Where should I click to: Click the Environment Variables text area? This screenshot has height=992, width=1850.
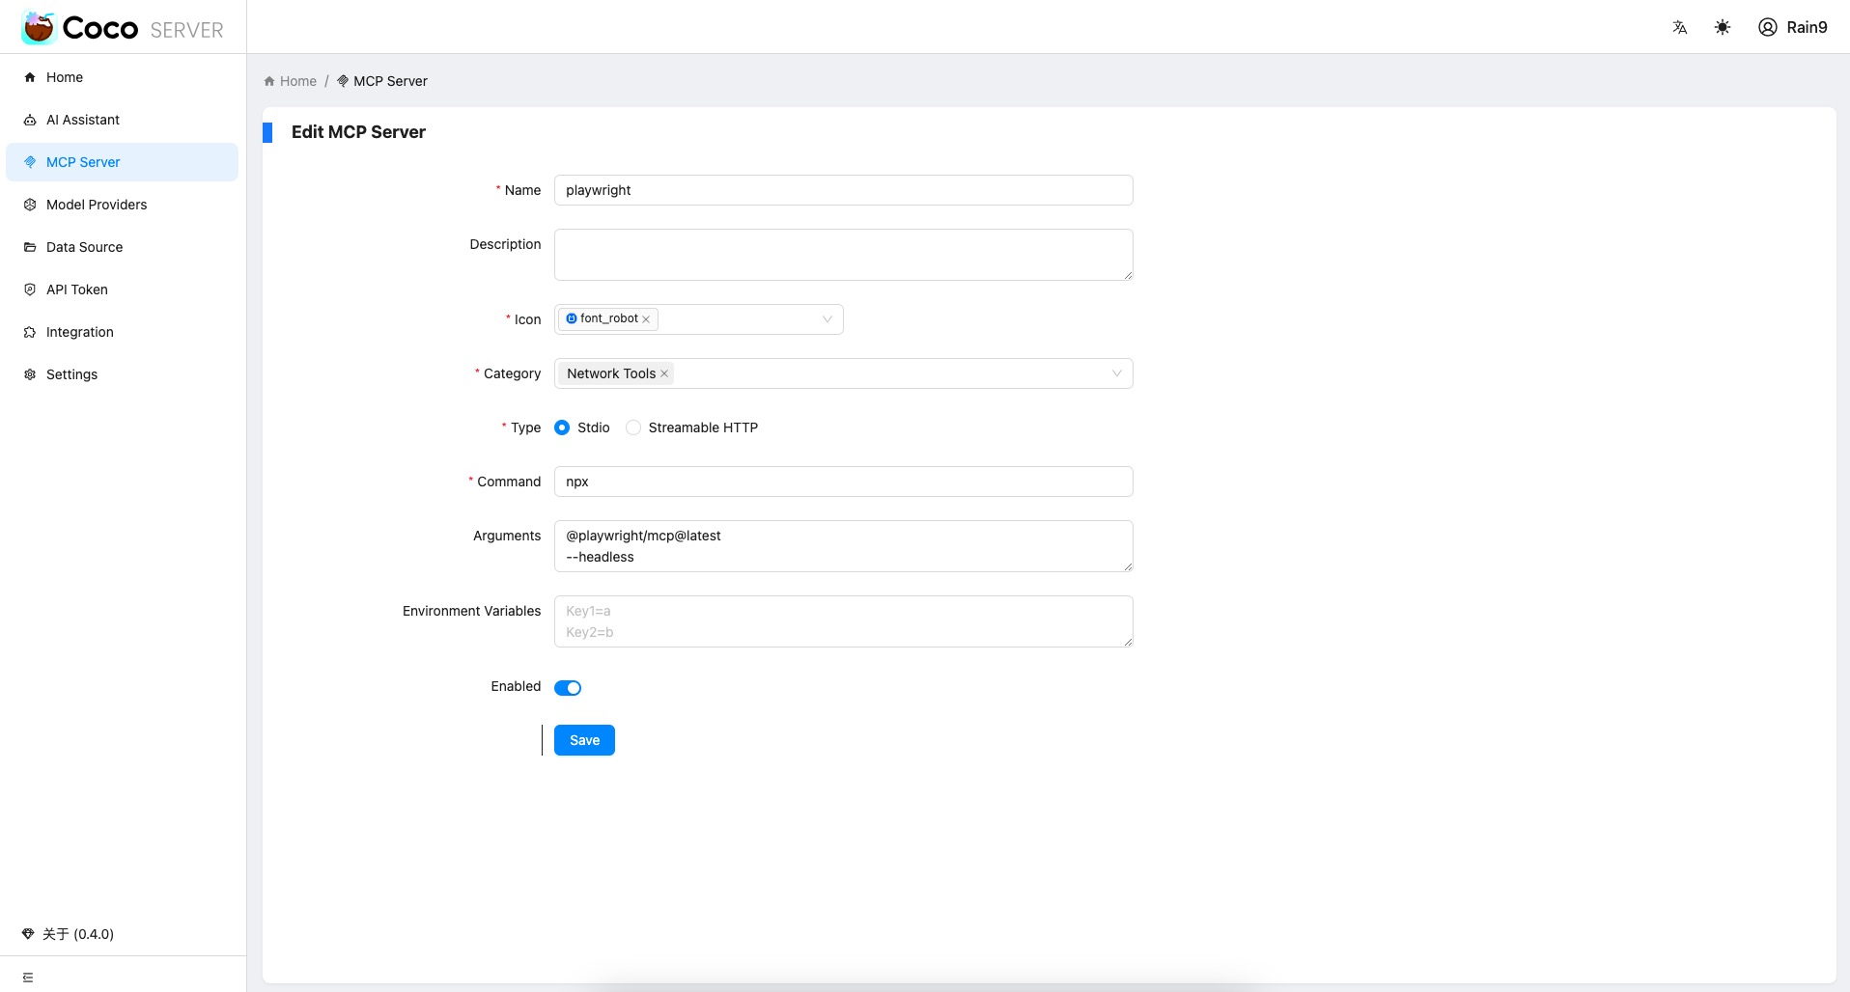click(844, 621)
